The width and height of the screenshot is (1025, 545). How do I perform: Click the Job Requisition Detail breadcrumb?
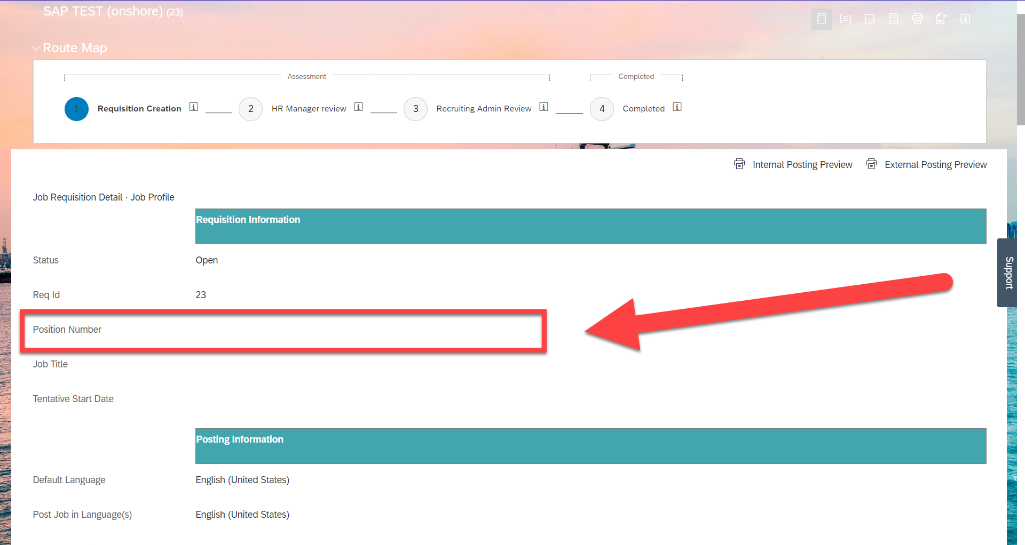(x=77, y=197)
